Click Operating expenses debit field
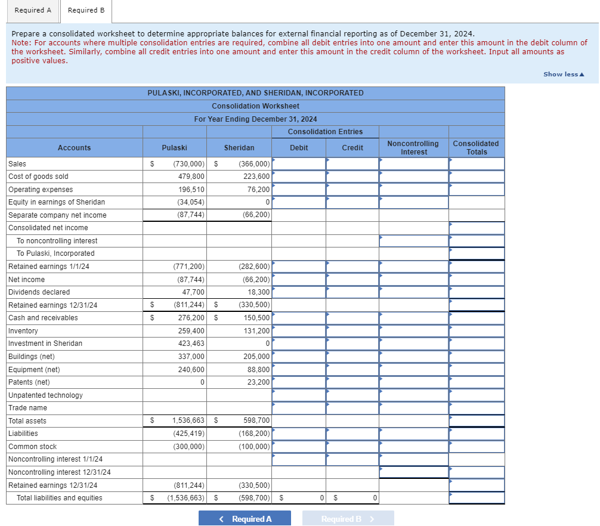The height and width of the screenshot is (526, 600). [299, 190]
